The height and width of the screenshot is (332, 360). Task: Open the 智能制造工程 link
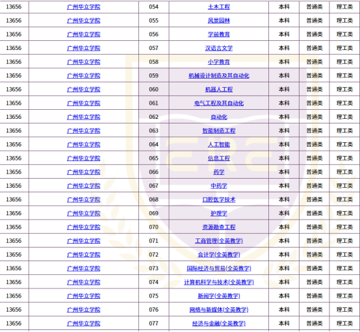[218, 131]
